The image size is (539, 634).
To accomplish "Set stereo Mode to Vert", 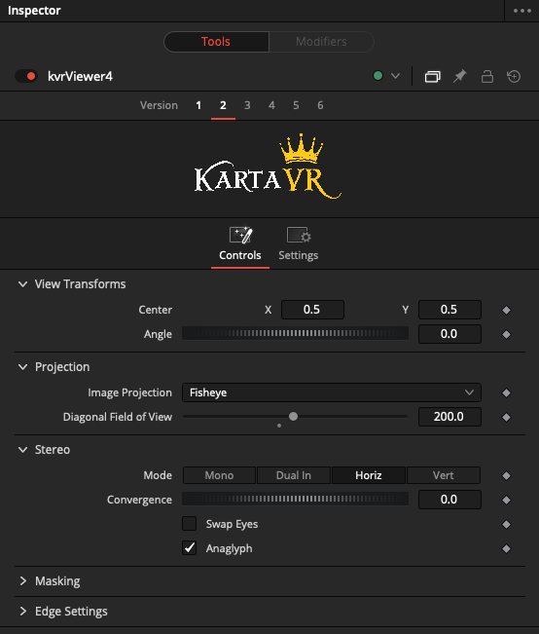I will [444, 475].
